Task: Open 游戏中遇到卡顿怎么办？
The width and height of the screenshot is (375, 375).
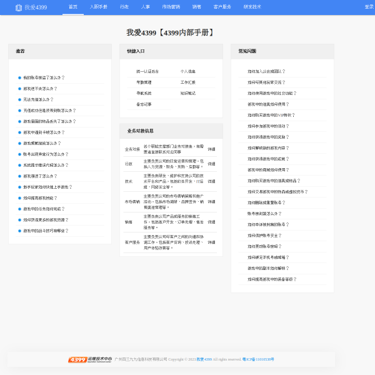Action: [44, 132]
